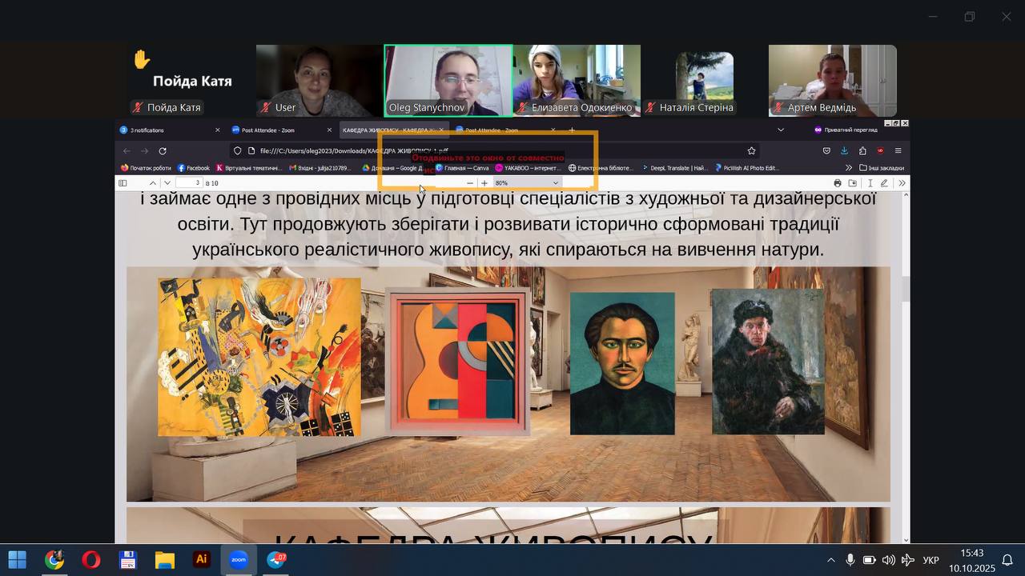Screen dimensions: 1025x576
Task: Click the PDF page number field
Action: 189,183
